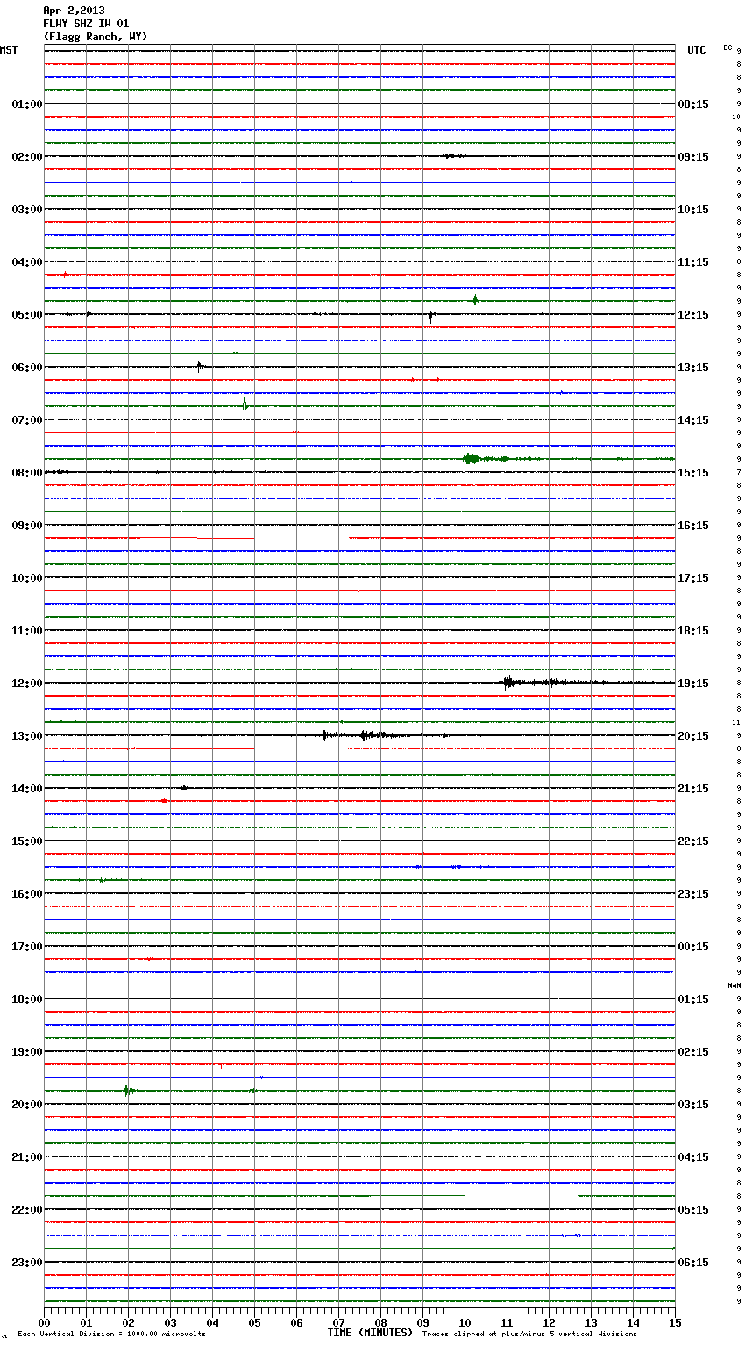Click the "DC" column header
The image size is (745, 1346).
(x=727, y=47)
